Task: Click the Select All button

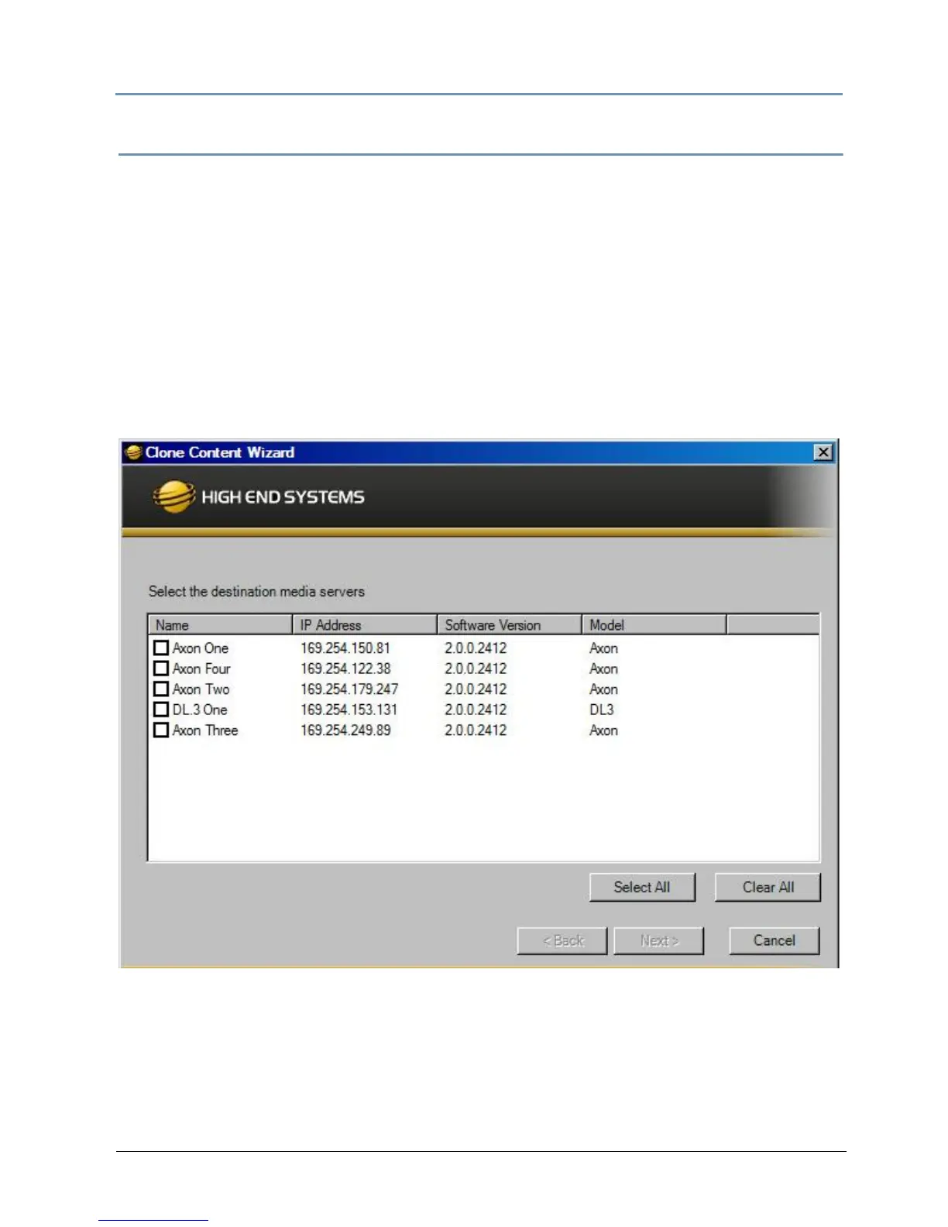Action: point(642,888)
